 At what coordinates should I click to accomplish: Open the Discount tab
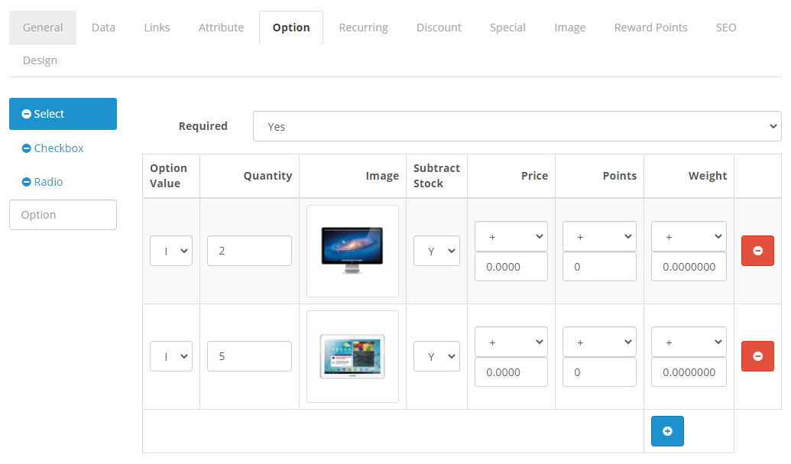[x=439, y=28]
